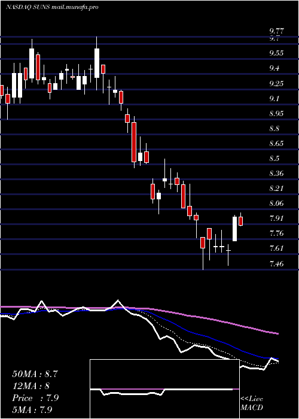Click the 8.36 price axis label

pos(276,174)
